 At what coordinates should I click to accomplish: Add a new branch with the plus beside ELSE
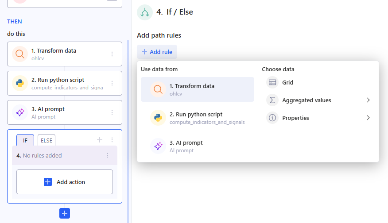click(x=100, y=140)
